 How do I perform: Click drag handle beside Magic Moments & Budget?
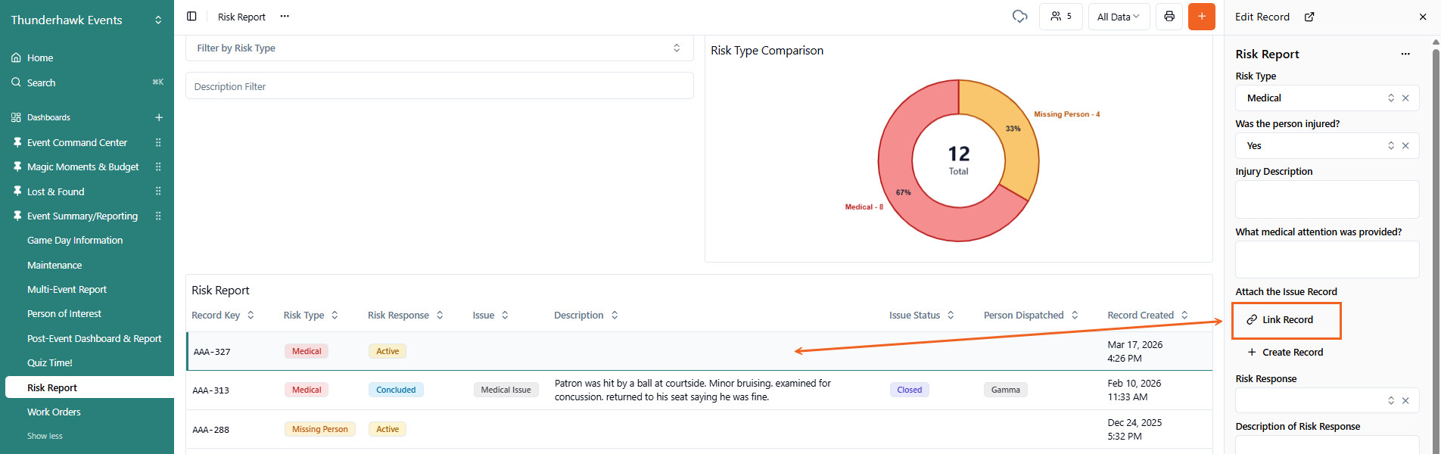[x=158, y=166]
